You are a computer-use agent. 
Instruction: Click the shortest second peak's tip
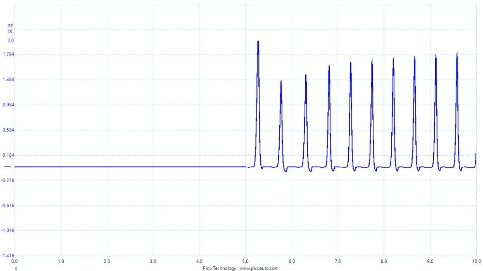pos(281,81)
